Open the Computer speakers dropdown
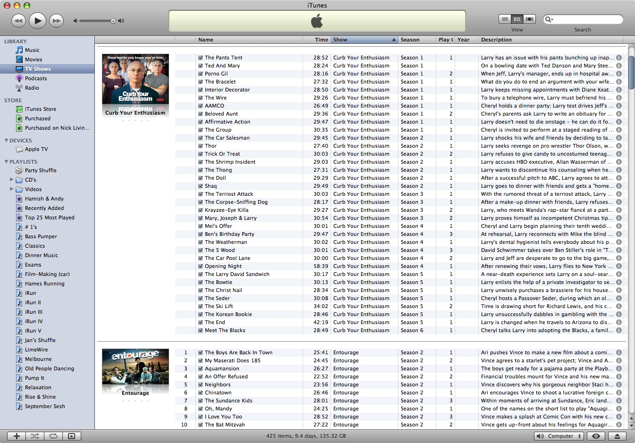This screenshot has width=635, height=443. pos(559,436)
